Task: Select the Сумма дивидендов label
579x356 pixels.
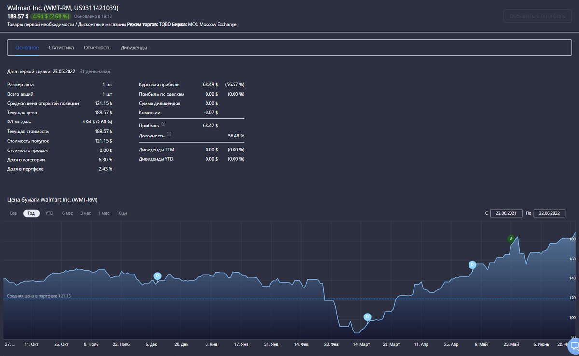Action: coord(160,103)
